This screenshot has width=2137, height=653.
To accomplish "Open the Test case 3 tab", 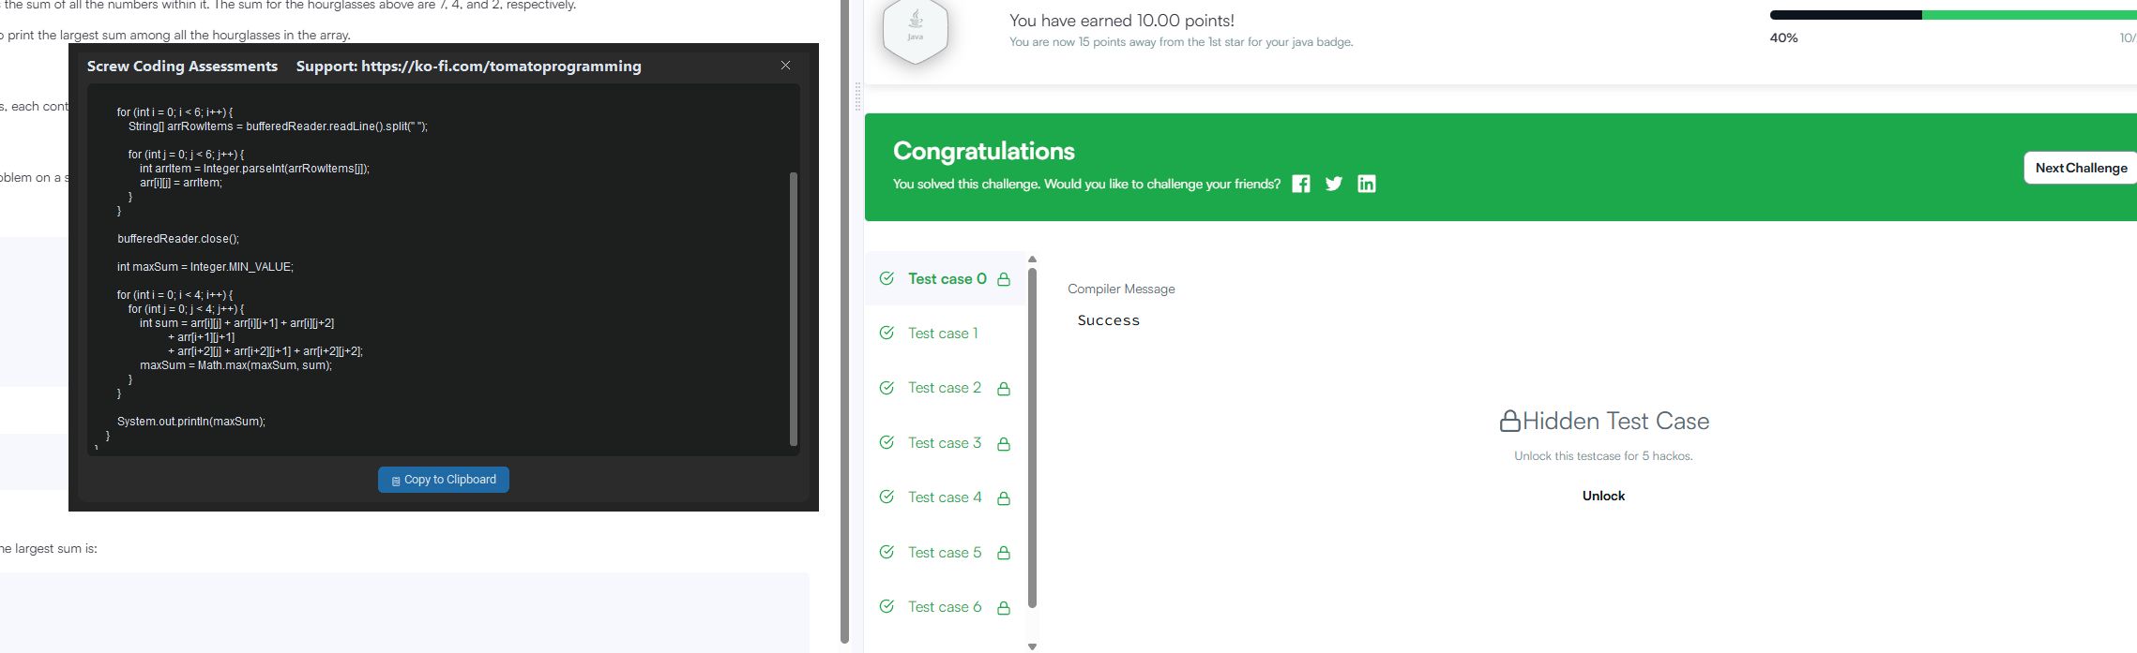I will tap(944, 443).
